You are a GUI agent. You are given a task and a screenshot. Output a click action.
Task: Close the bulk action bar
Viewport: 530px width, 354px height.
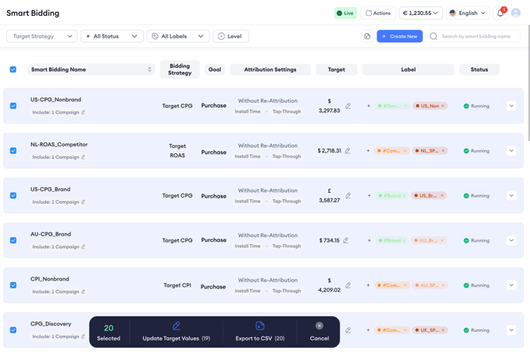pos(320,326)
